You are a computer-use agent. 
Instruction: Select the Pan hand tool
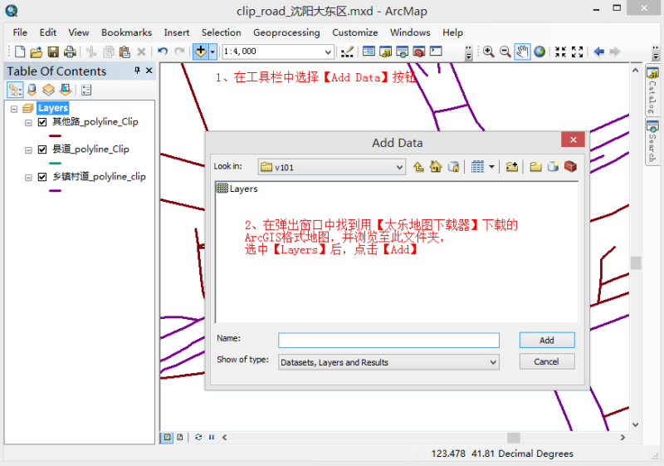click(522, 52)
